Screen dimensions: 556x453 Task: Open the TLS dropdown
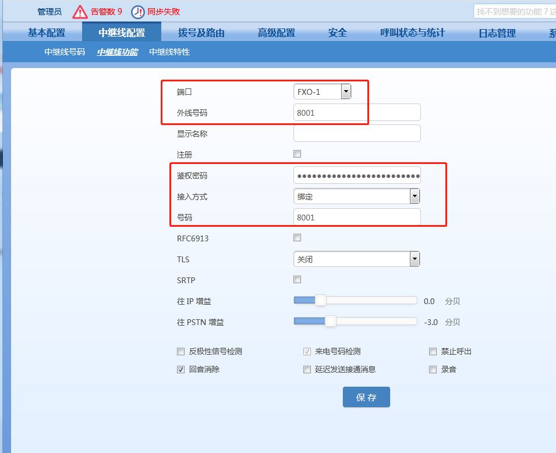[x=414, y=259]
